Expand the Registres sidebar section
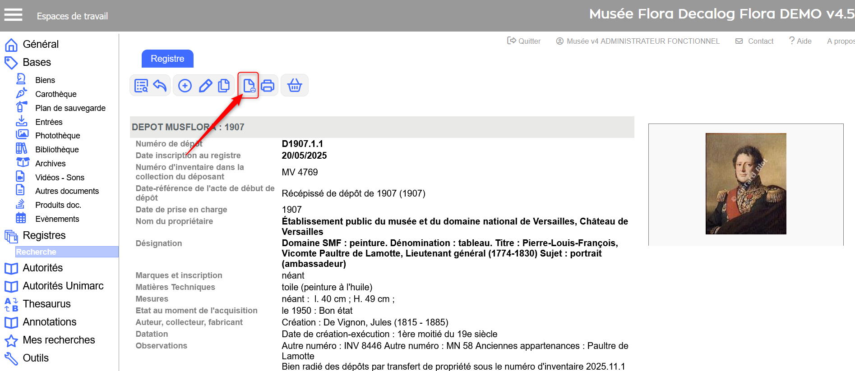This screenshot has height=371, width=855. pos(44,235)
